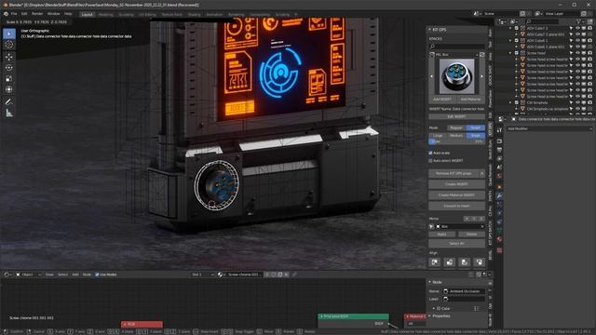The height and width of the screenshot is (335, 596).
Task: Show the next INSERT thumbnail arrow
Action: click(482, 76)
